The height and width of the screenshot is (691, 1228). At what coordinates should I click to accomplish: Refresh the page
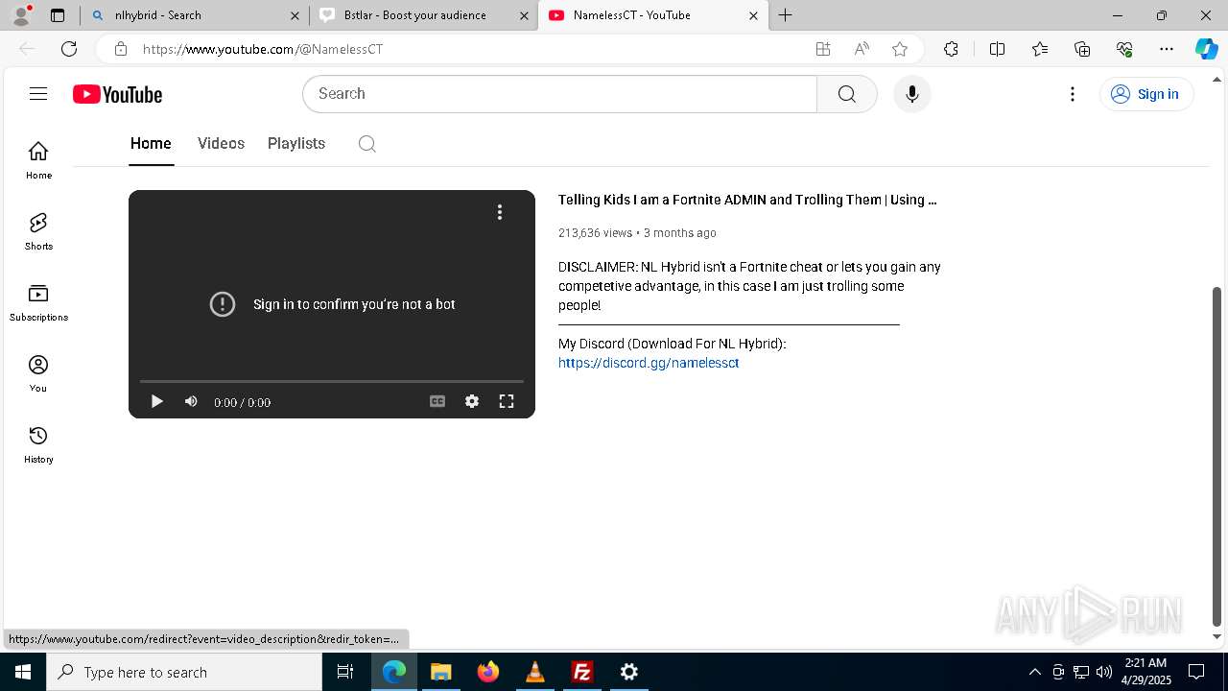[69, 49]
